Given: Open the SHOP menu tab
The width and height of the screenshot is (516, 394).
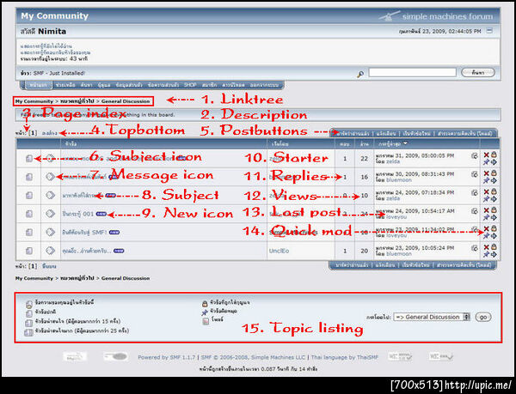Looking at the screenshot, I should tap(190, 85).
